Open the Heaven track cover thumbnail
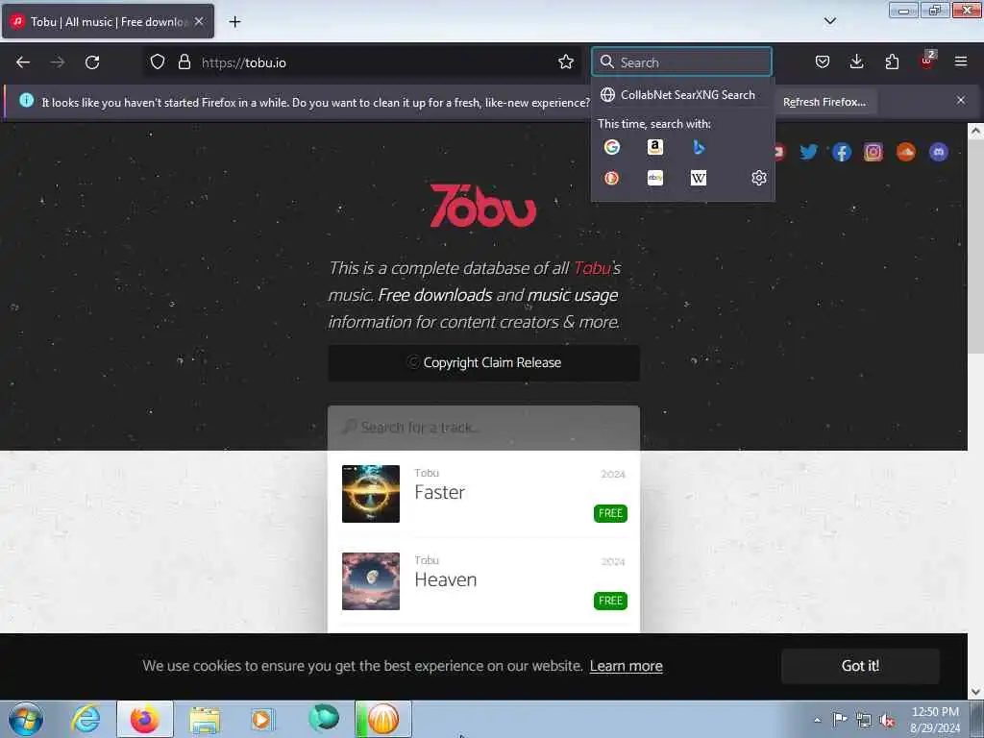 (370, 581)
